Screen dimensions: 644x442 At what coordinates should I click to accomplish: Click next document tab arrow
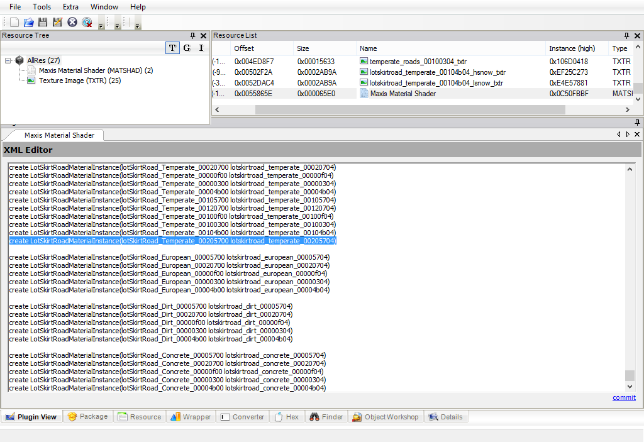point(628,135)
